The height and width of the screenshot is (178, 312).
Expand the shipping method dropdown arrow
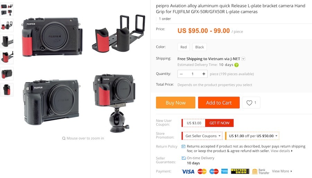[243, 59]
